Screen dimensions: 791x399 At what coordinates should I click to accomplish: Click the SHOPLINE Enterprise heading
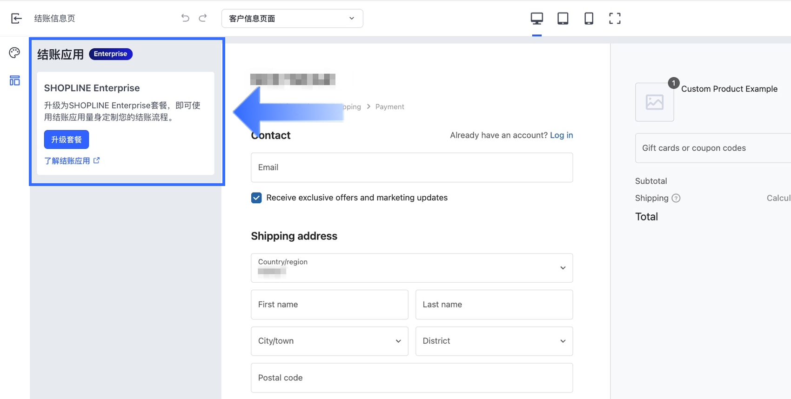[x=92, y=88]
